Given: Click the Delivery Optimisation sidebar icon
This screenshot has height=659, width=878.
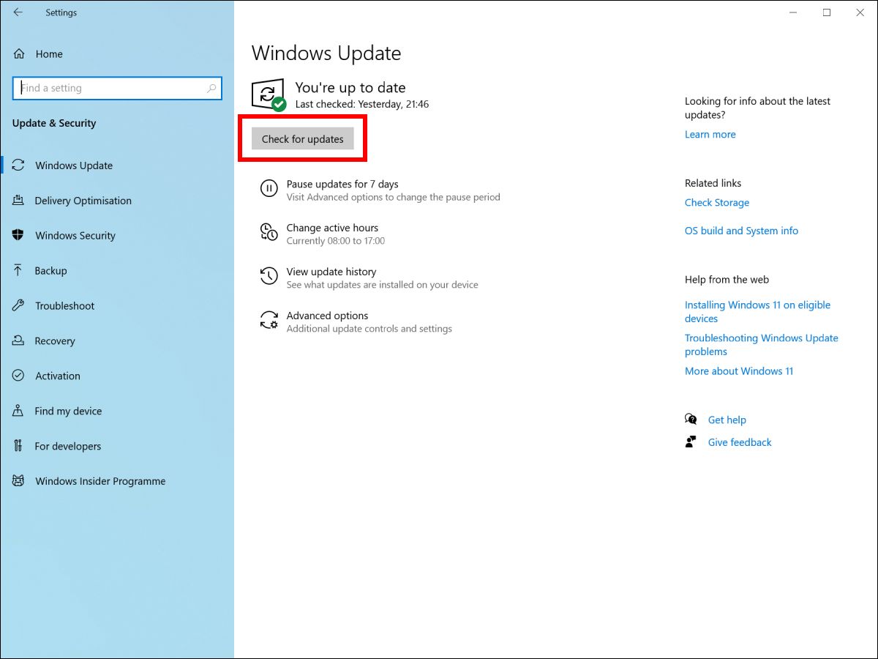Looking at the screenshot, I should pyautogui.click(x=19, y=201).
